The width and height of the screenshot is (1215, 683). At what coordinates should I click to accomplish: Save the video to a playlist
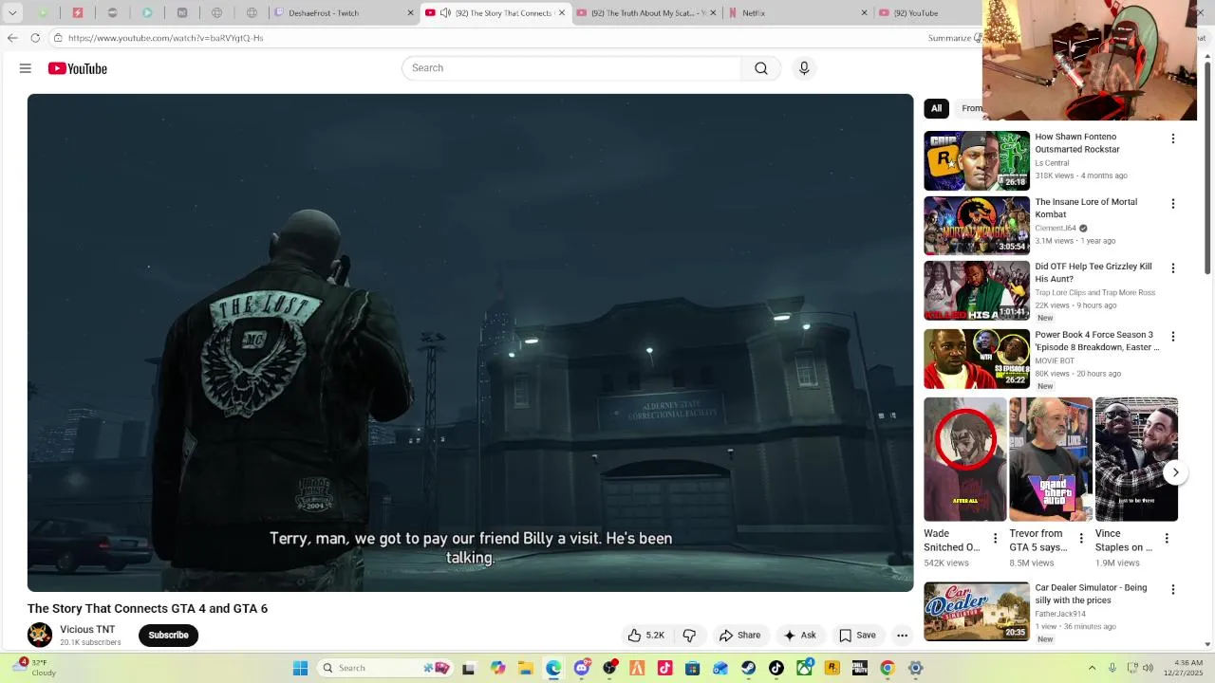[x=857, y=636]
